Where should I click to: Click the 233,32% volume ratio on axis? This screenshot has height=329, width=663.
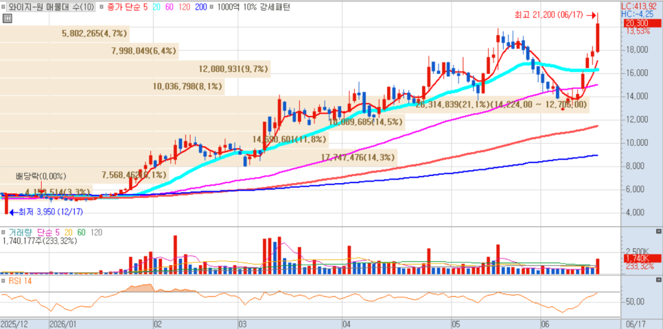pos(640,266)
